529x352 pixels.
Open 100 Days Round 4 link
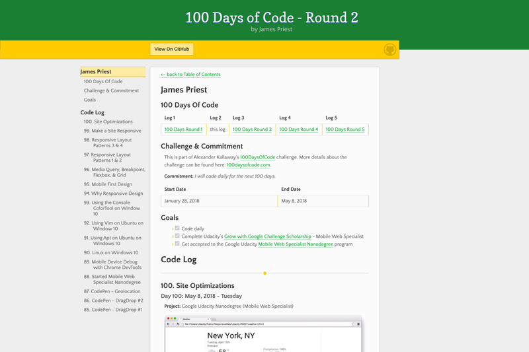click(x=299, y=129)
